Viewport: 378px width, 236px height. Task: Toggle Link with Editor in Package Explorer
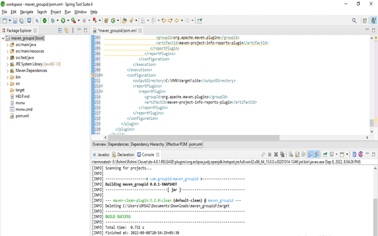pyautogui.click(x=66, y=30)
